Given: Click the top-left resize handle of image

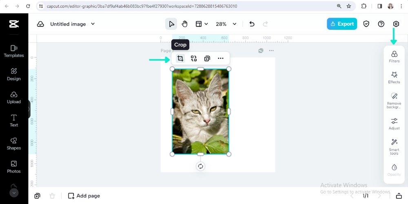Looking at the screenshot, I should coord(172,69).
